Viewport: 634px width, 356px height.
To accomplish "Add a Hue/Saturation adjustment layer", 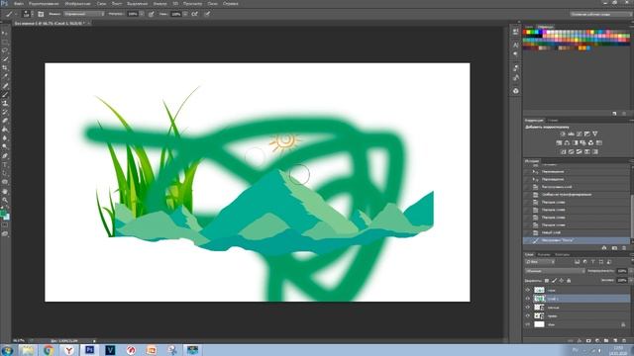I will [559, 142].
